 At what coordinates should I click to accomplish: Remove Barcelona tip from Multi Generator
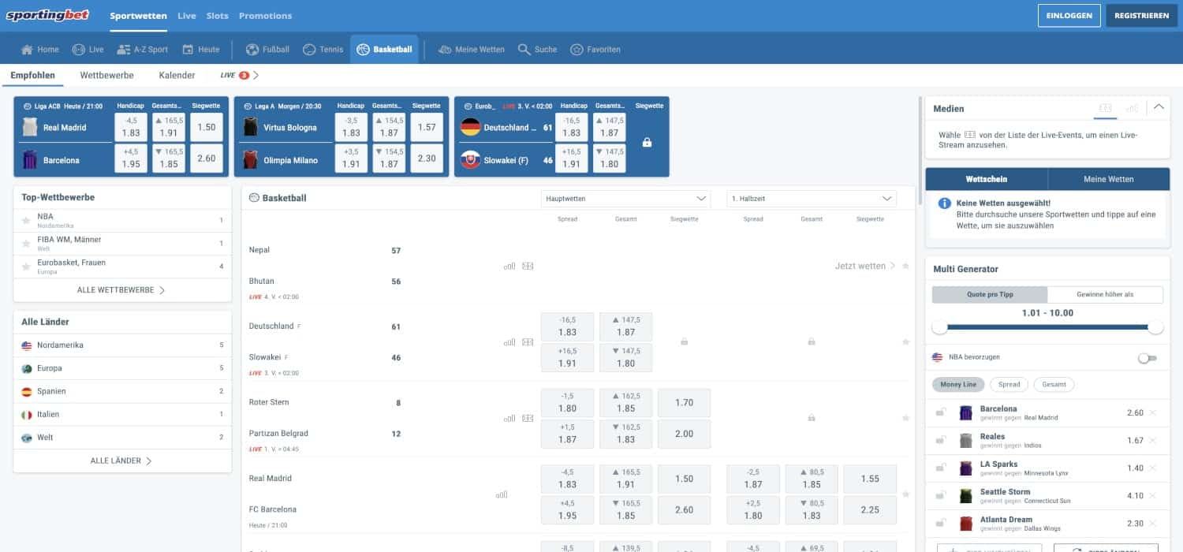[1152, 412]
